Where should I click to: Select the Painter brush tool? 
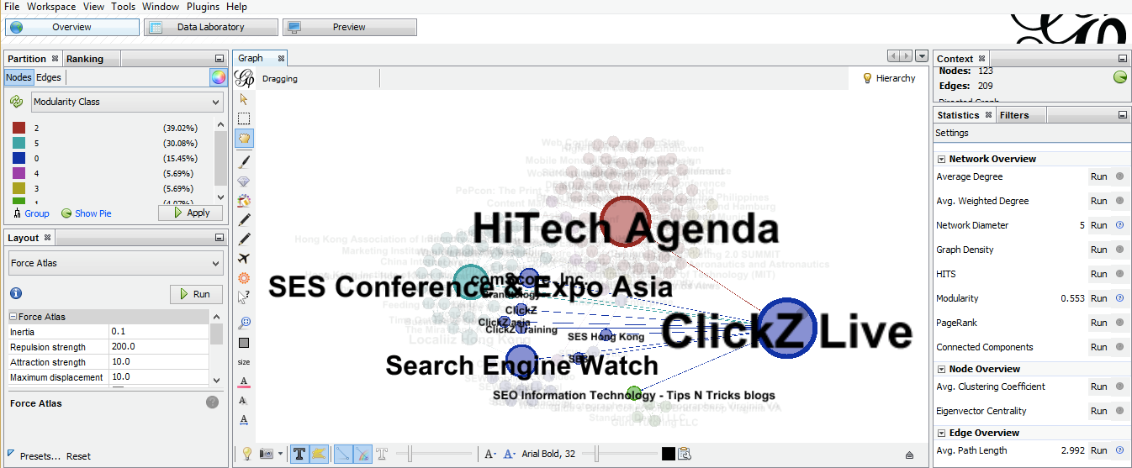click(244, 160)
